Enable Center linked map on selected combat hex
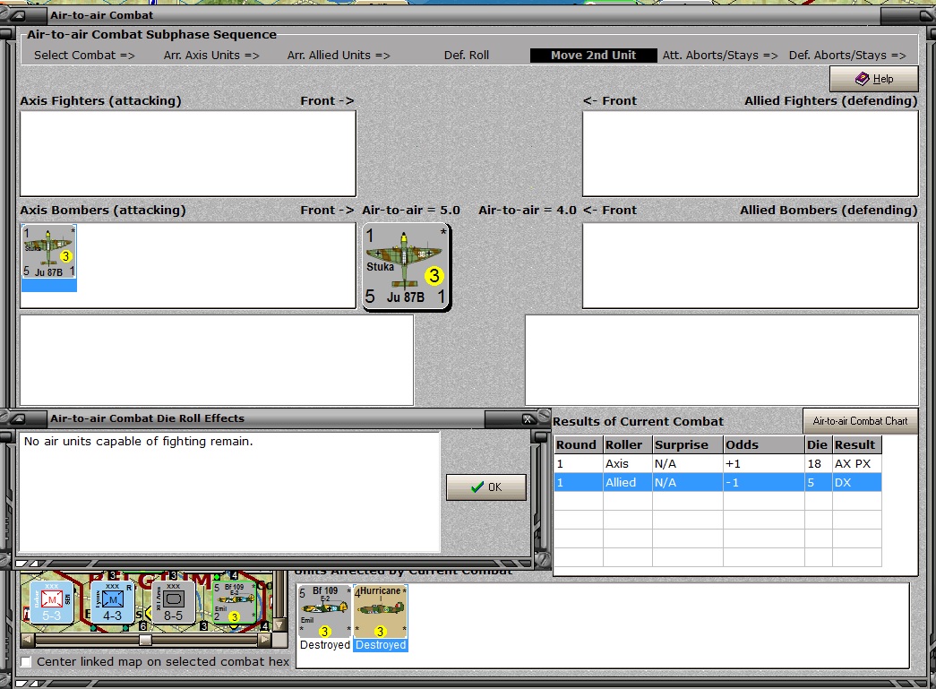936x689 pixels. pyautogui.click(x=26, y=661)
